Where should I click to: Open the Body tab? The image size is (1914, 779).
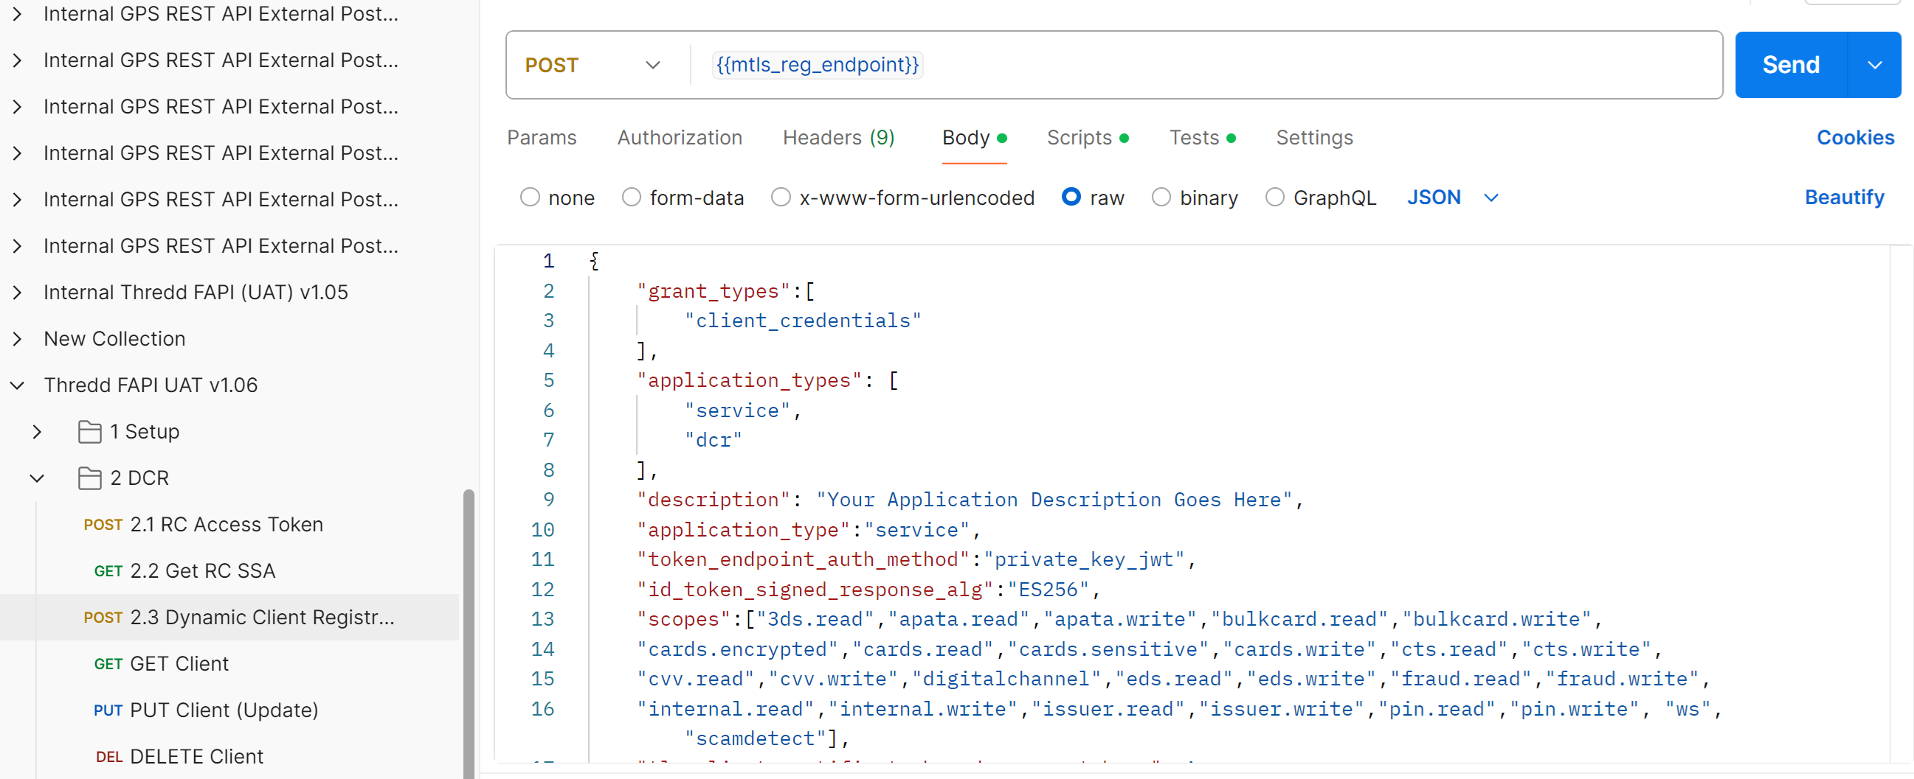pyautogui.click(x=974, y=138)
